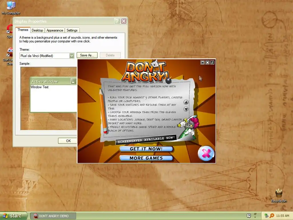This screenshot has height=220, width=293.
Task: Select the Don't Angry Demo desktop shortcut
Action: pos(8,56)
